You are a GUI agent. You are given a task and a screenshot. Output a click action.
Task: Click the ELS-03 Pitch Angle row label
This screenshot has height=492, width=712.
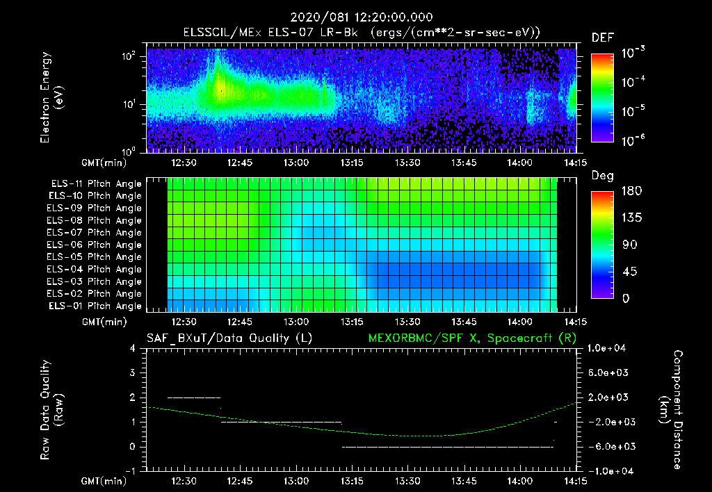coord(95,282)
